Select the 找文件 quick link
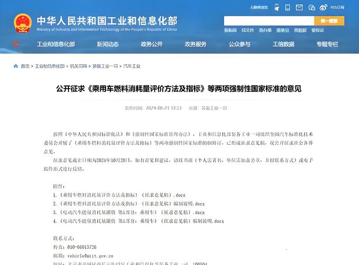This screenshot has width=359, height=265. coord(248,30)
